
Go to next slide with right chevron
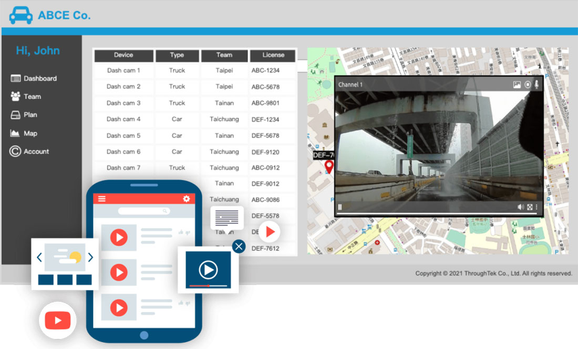[x=90, y=257]
